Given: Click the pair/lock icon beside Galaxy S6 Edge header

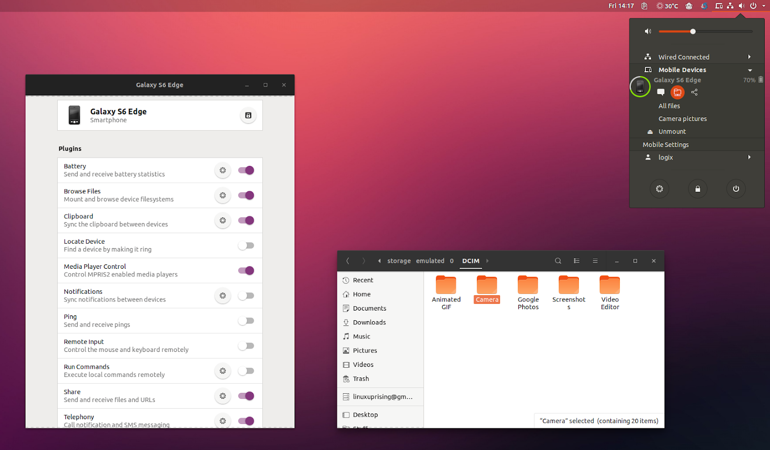Looking at the screenshot, I should coord(248,115).
